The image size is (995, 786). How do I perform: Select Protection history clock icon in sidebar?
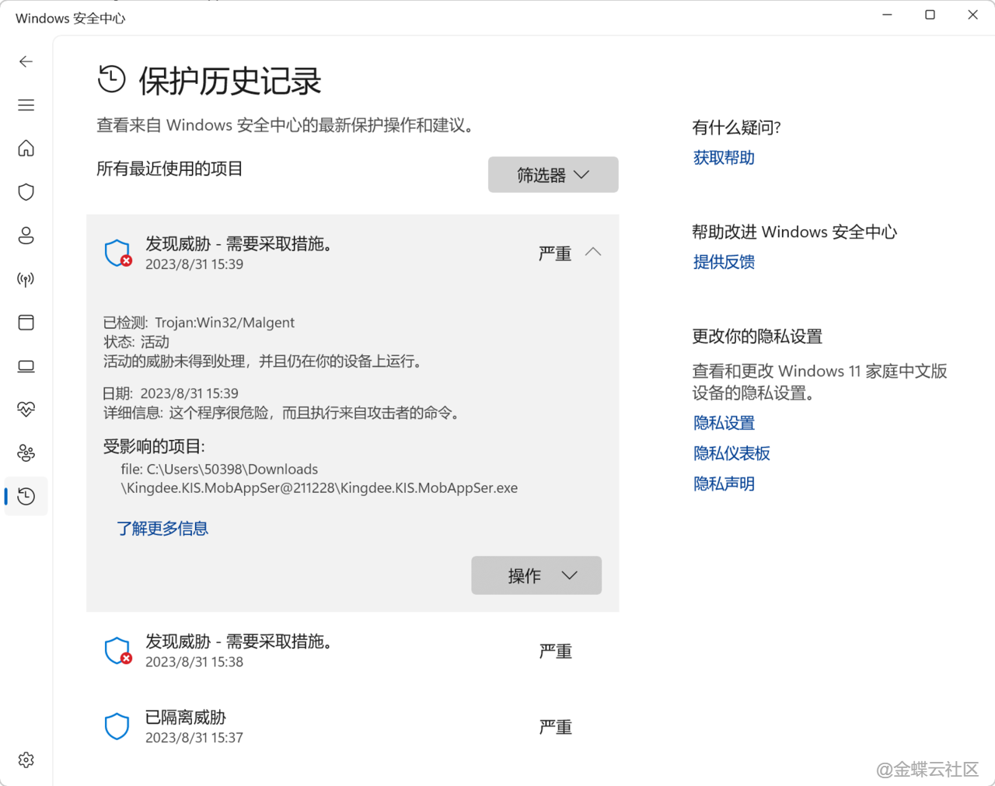coord(26,496)
